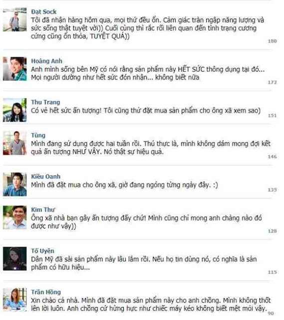Open Trần Hồng's profile thumbnail
Image resolution: width=284 pixels, height=320 pixels.
point(15,300)
